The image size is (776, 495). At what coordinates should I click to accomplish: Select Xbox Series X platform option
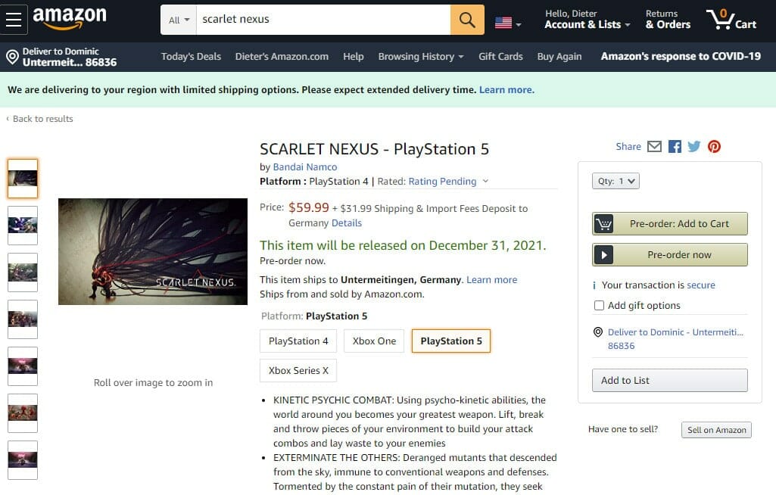point(298,371)
